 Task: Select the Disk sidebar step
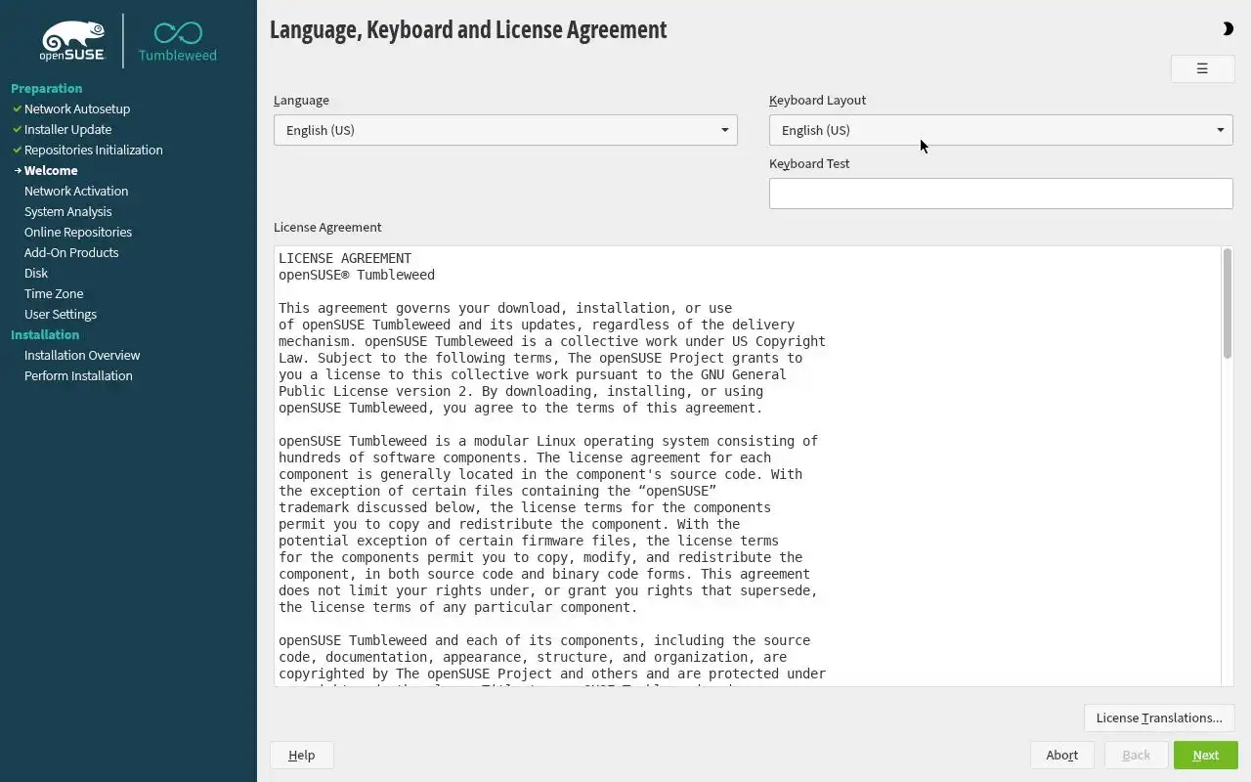[36, 273]
